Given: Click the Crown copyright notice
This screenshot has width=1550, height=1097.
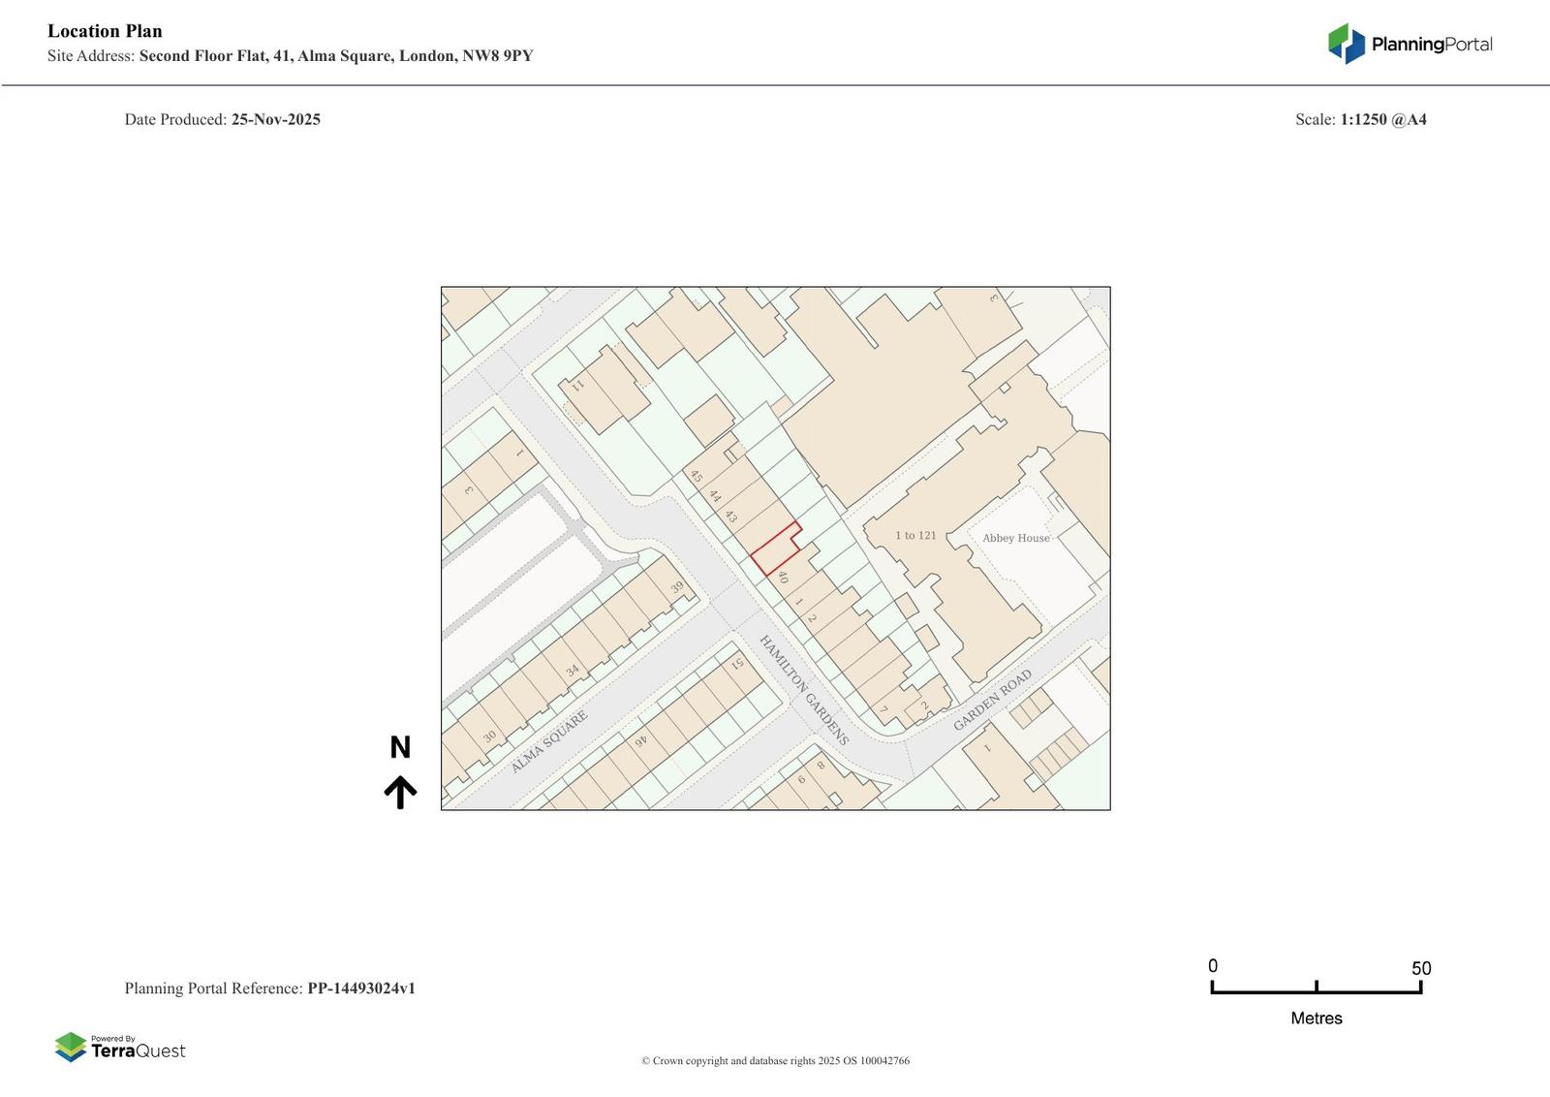Looking at the screenshot, I should [x=775, y=1061].
